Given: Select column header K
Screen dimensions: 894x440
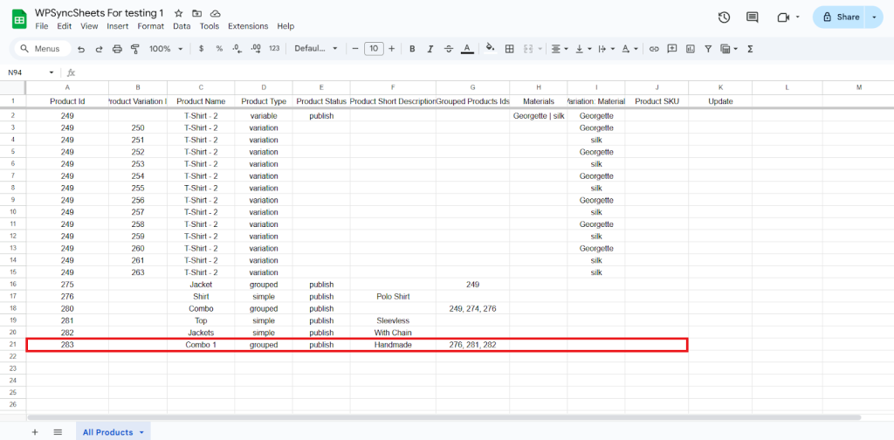Looking at the screenshot, I should [x=720, y=87].
